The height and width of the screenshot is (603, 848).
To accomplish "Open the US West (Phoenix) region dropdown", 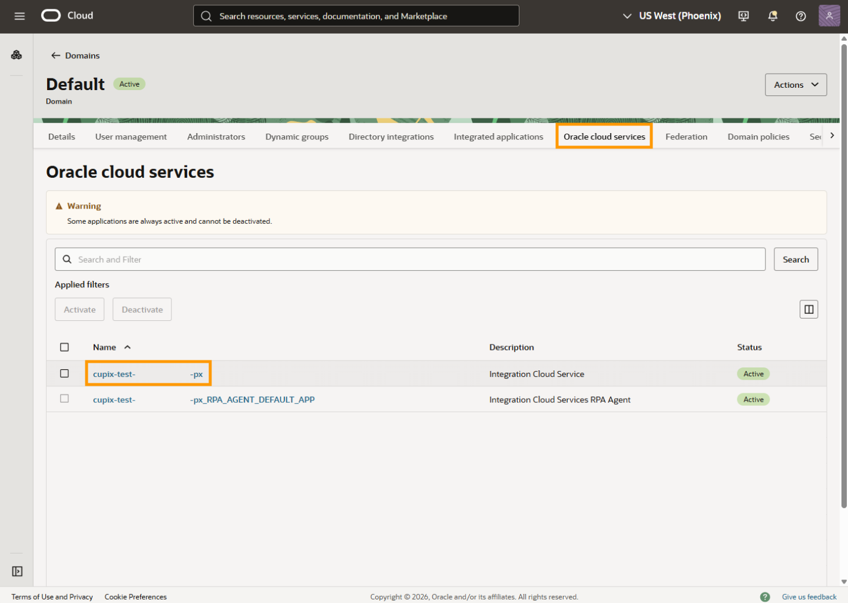I will pyautogui.click(x=672, y=16).
